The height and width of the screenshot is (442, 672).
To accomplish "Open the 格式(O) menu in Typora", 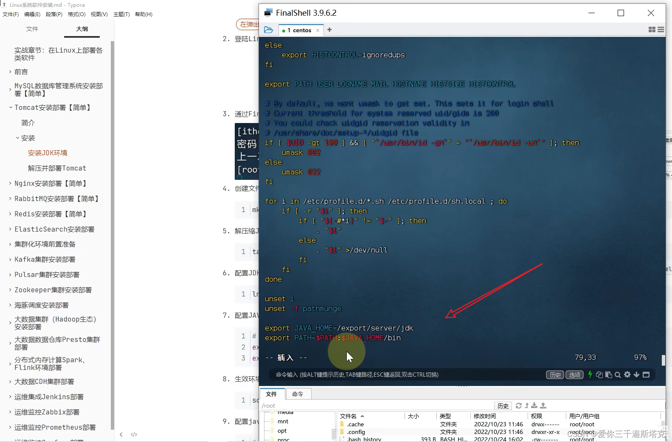I will tap(76, 14).
